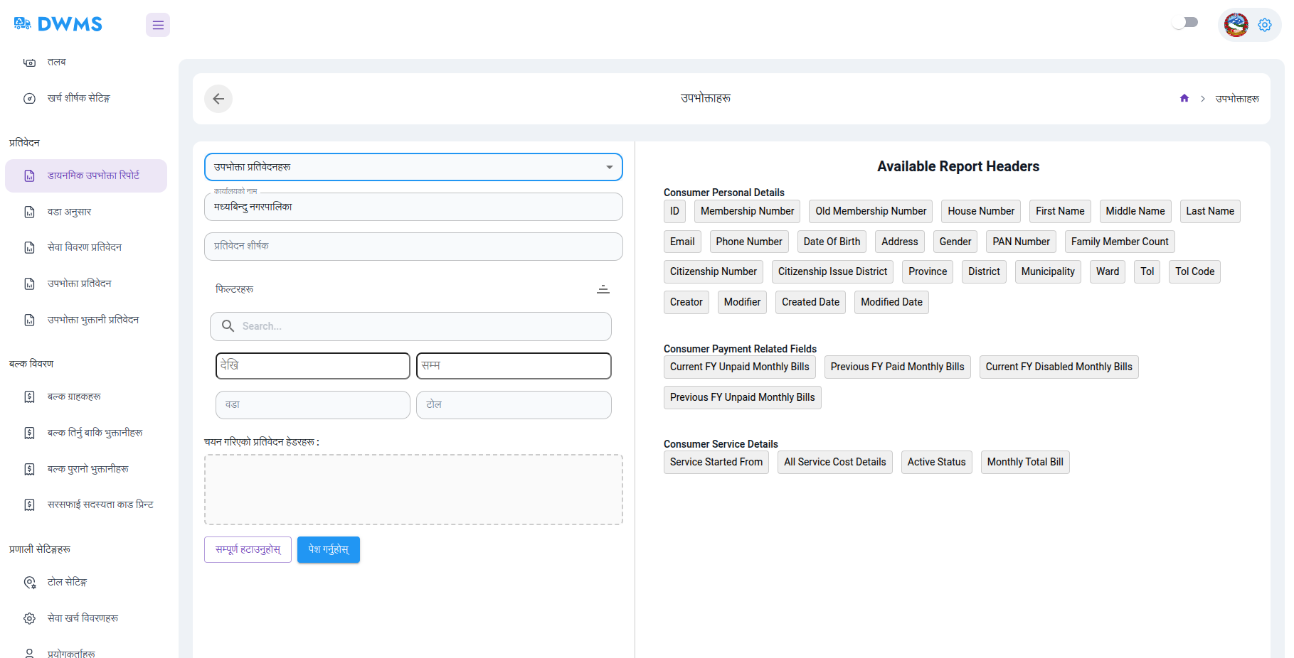The width and height of the screenshot is (1294, 658).
Task: Click the home breadcrumb icon
Action: click(x=1184, y=99)
